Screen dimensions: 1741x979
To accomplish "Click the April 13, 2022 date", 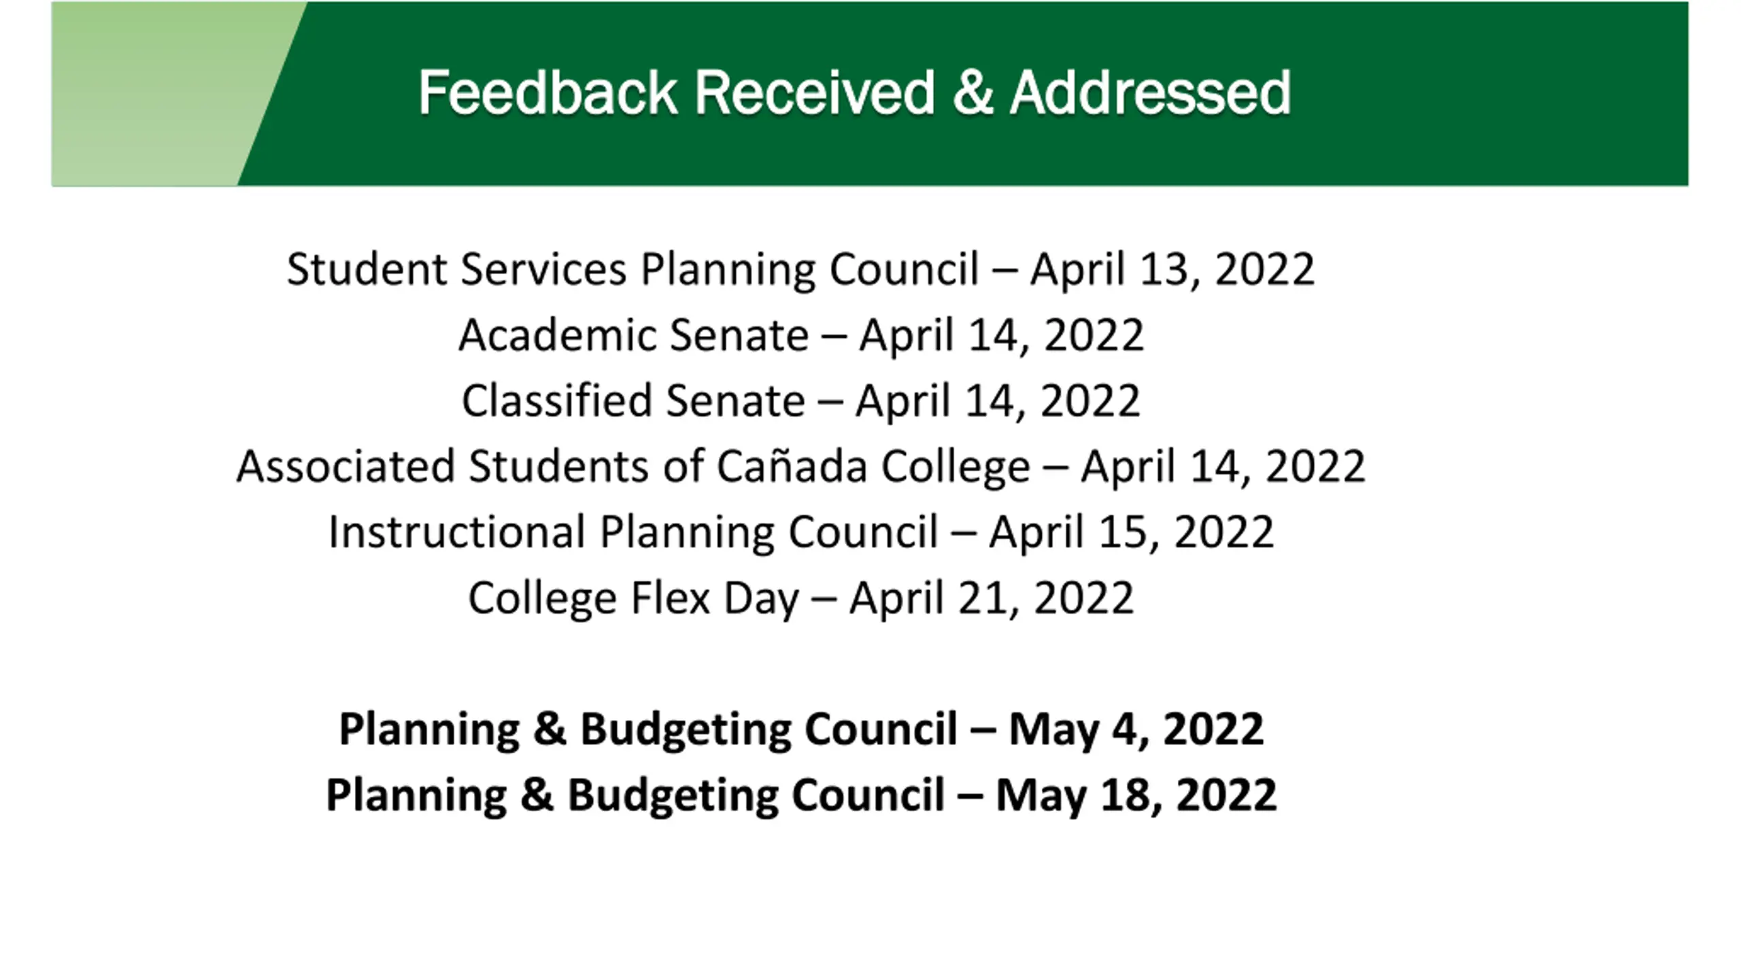I will pos(1172,269).
